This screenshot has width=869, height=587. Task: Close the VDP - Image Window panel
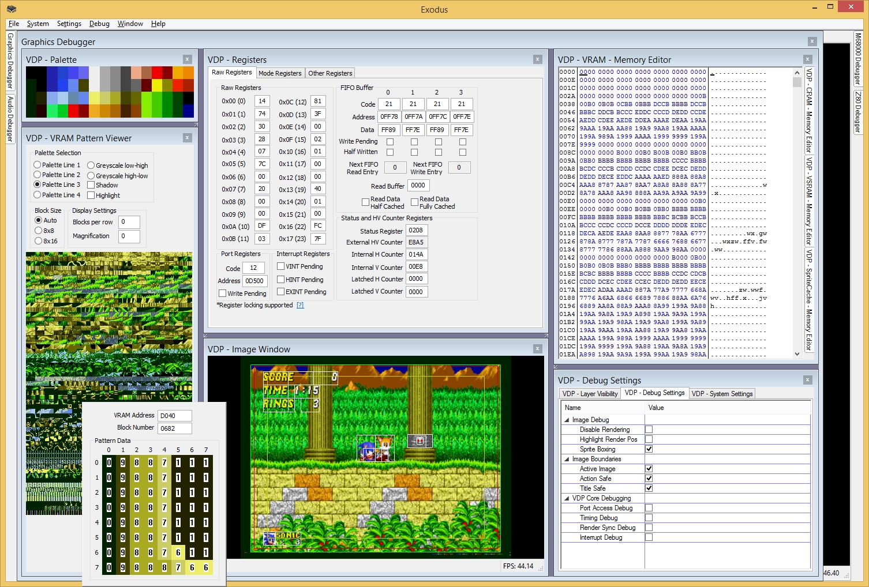tap(537, 349)
